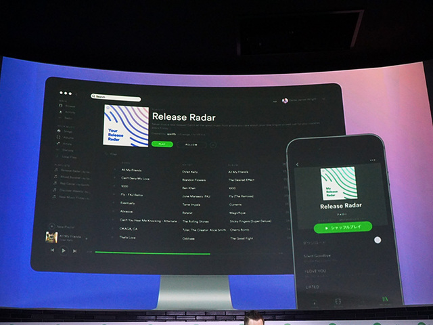Tap the phone's My Release Radar cover
Screen dimensions: 433x325
[339, 183]
